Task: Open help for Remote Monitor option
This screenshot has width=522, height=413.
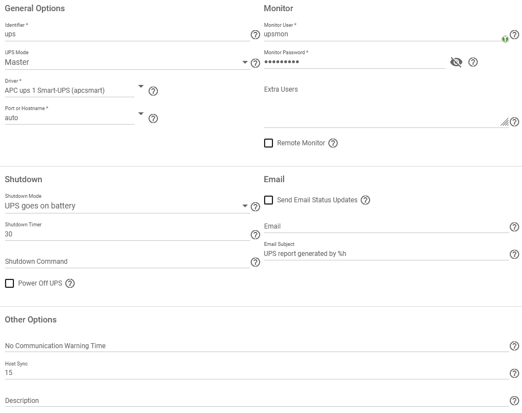Action: 333,143
